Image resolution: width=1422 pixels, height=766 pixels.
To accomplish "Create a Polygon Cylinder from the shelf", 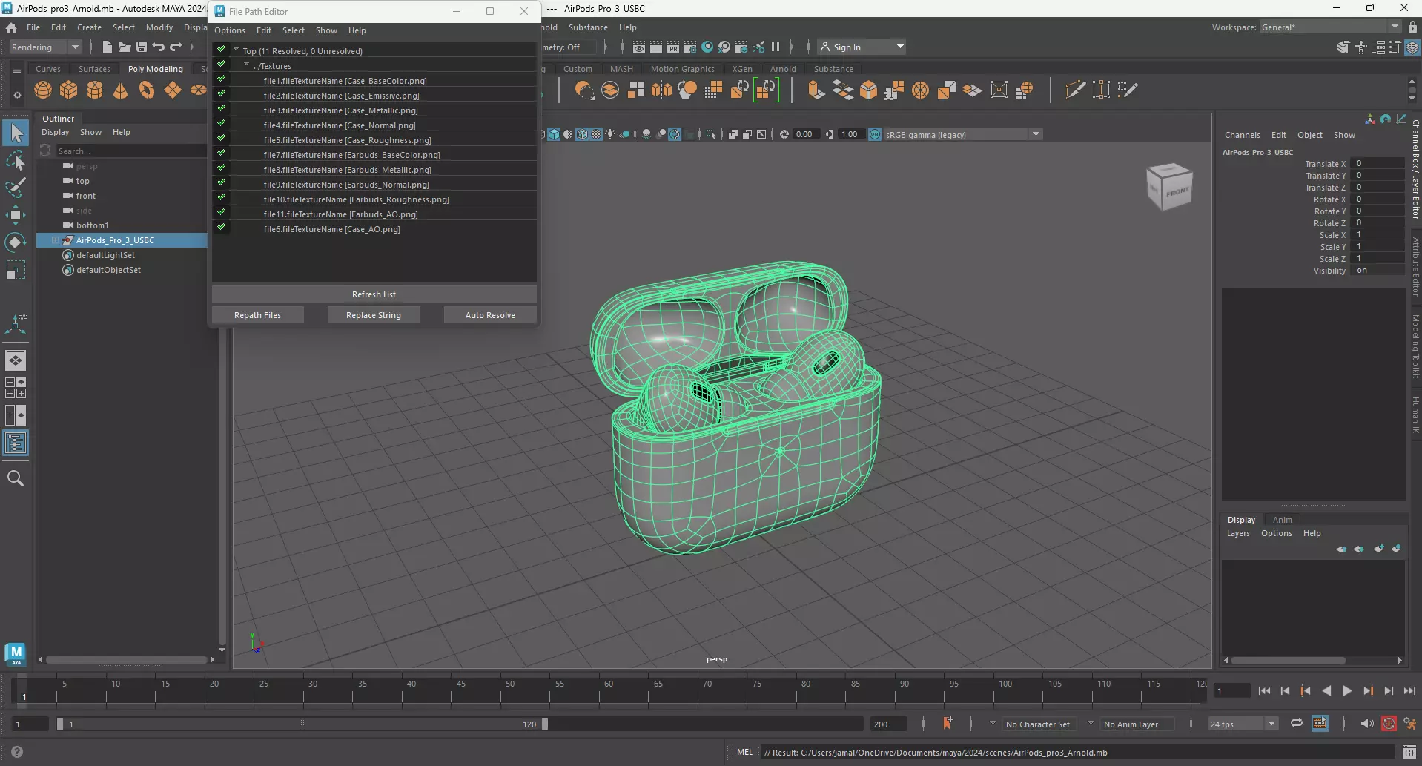I will 95,90.
